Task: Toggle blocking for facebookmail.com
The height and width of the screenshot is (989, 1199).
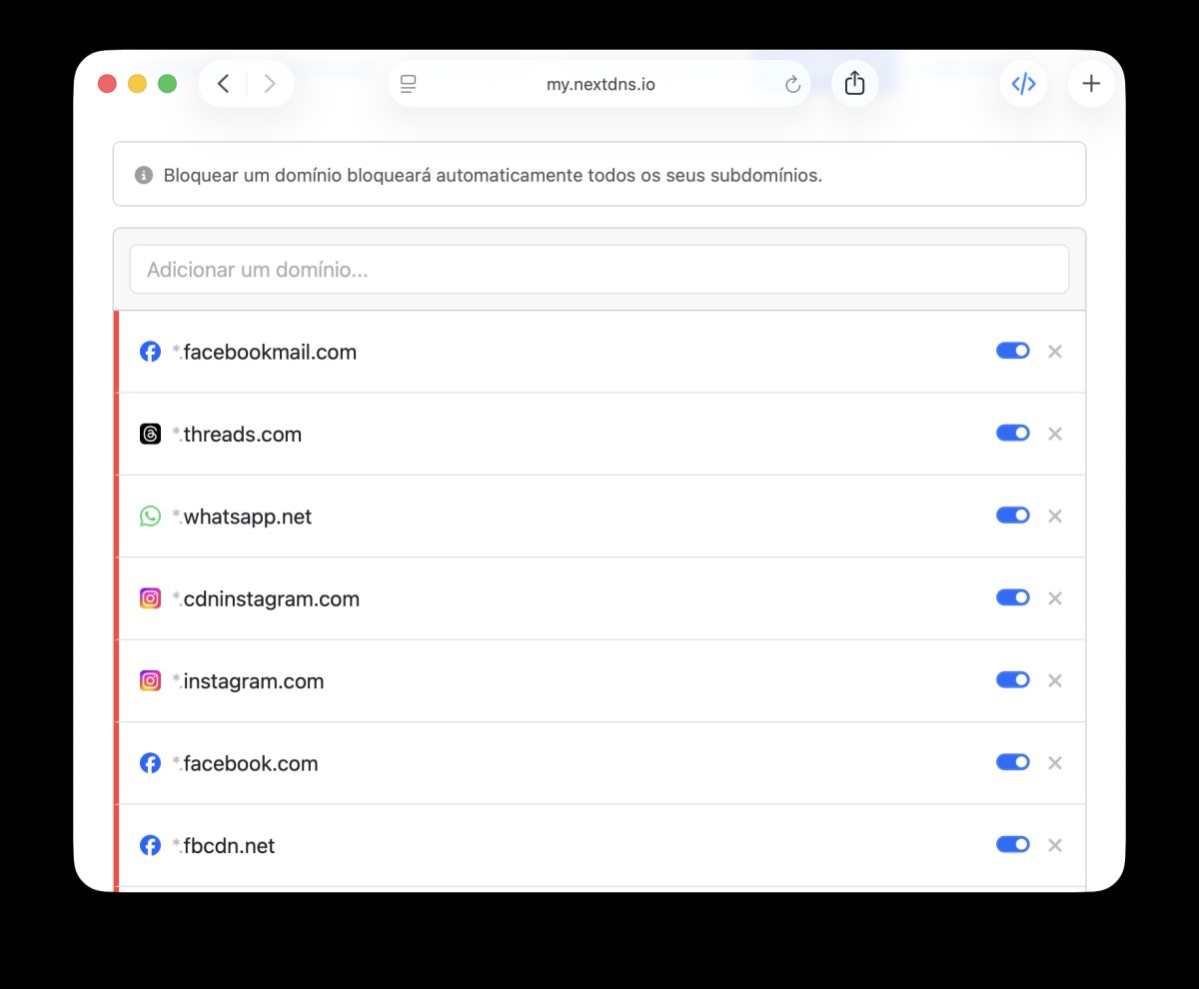Action: pyautogui.click(x=1012, y=351)
